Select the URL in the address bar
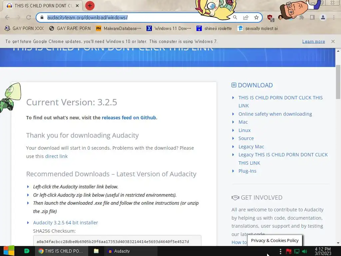341x256 pixels. point(87,17)
